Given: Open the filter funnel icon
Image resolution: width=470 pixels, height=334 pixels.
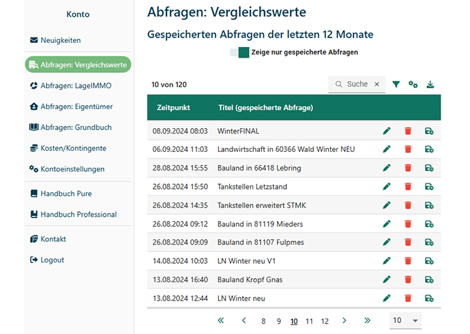Looking at the screenshot, I should [x=396, y=85].
